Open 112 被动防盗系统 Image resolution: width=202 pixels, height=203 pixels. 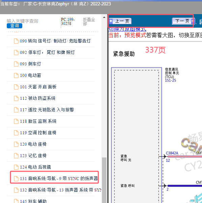pyautogui.click(x=37, y=98)
